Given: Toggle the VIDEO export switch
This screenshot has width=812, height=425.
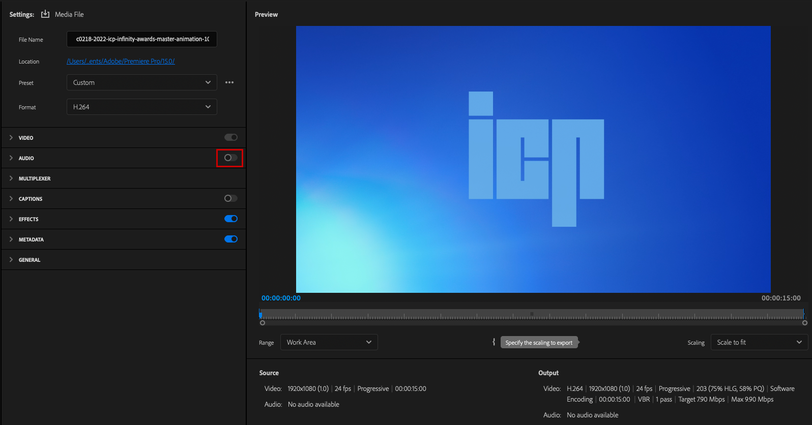Looking at the screenshot, I should (231, 137).
